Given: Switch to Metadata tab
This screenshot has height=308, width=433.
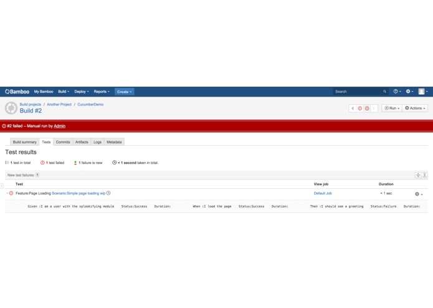Looking at the screenshot, I should click(114, 142).
